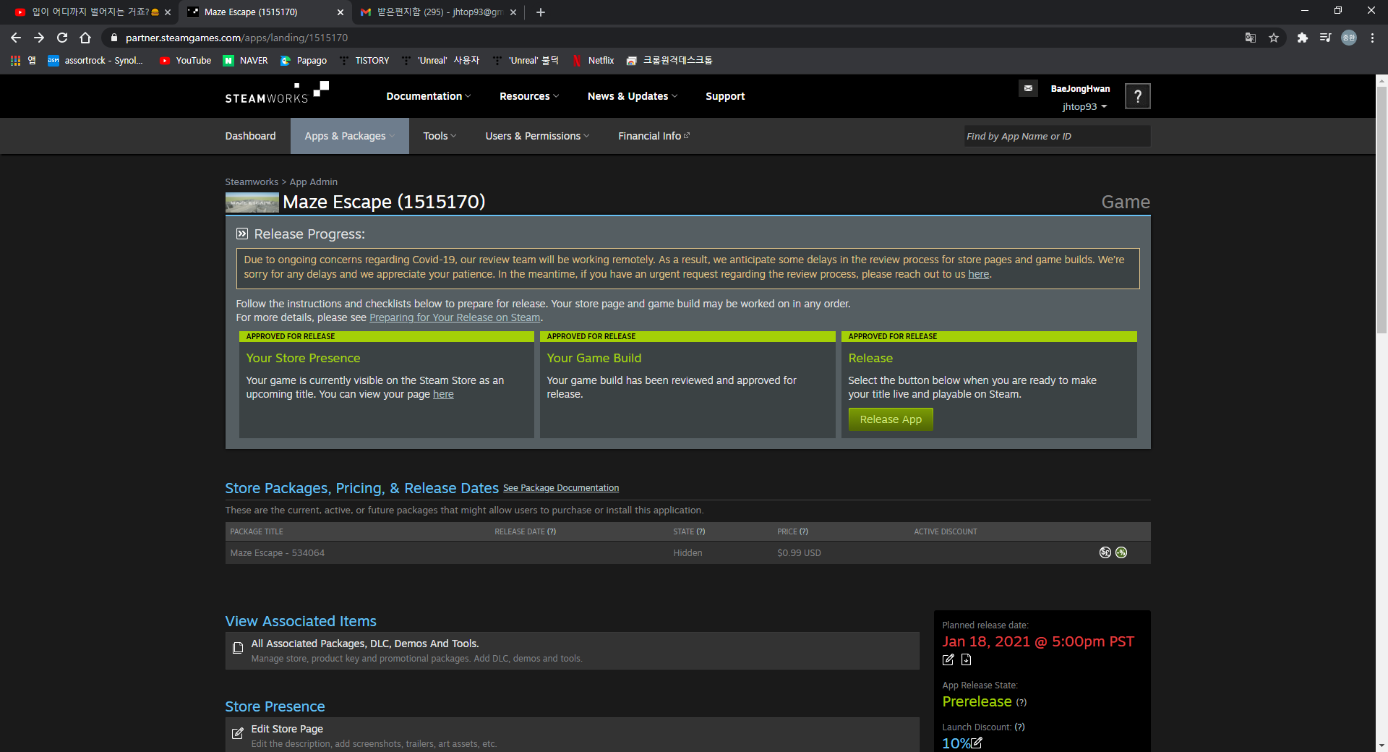
Task: Click the Maze Escape game capsule thumbnail
Action: (252, 202)
